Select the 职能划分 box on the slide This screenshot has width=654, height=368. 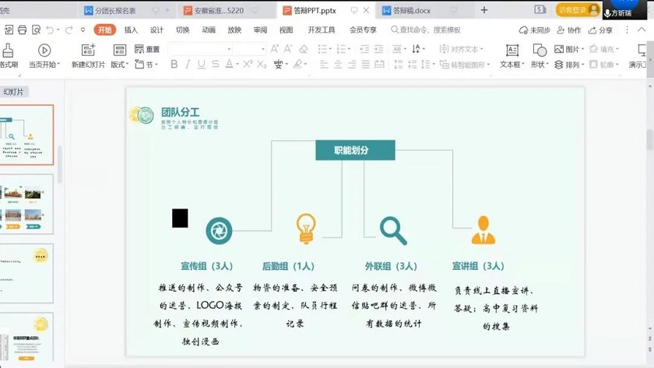click(355, 150)
